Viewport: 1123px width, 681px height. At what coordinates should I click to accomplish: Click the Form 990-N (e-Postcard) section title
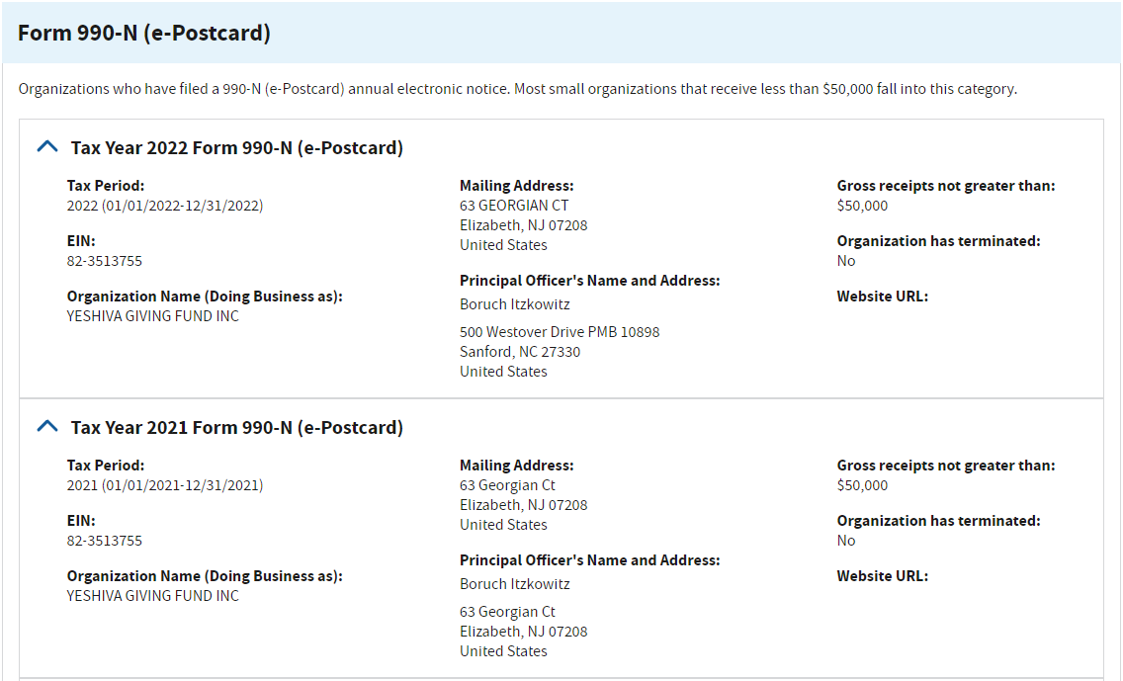coord(144,33)
